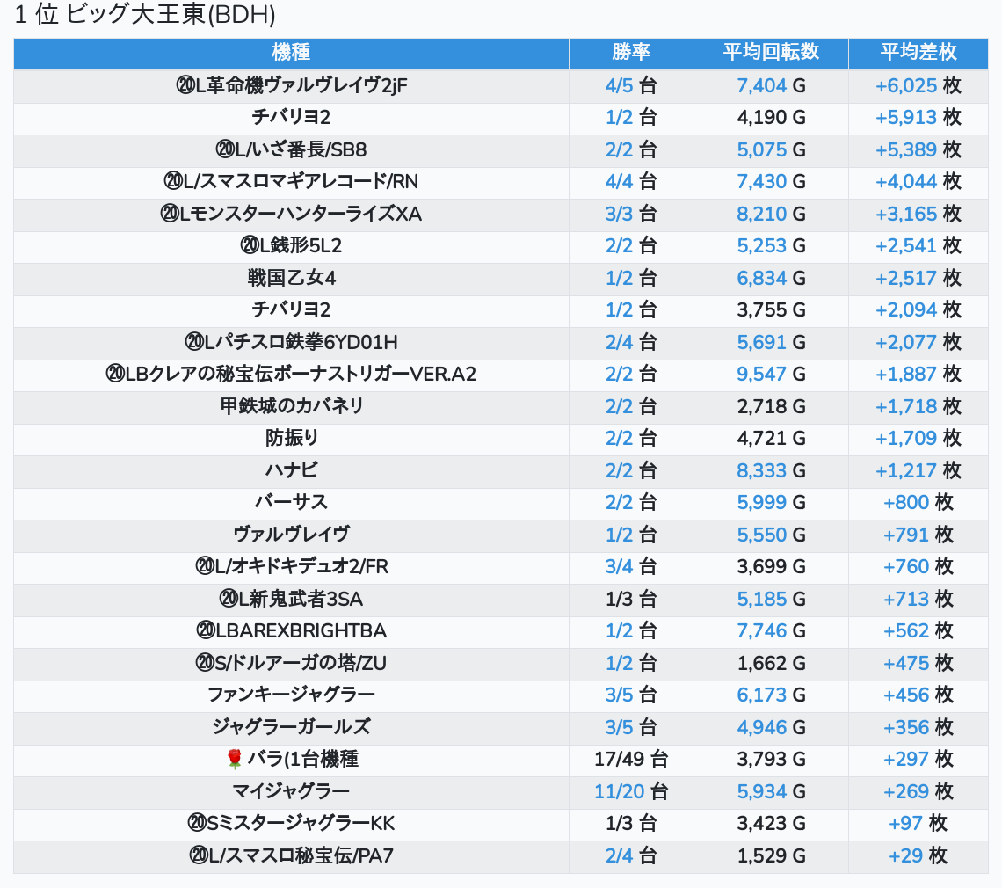Sort by the 機種 column header
Viewport: 1002px width, 888px height.
click(x=291, y=52)
